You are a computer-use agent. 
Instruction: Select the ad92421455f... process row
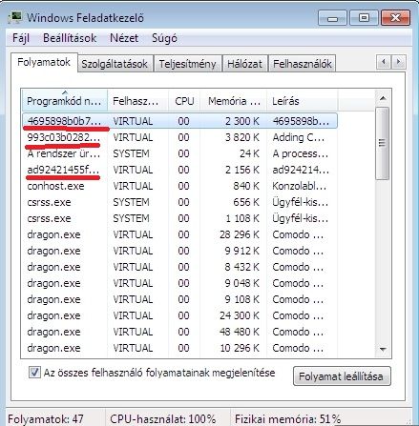(179, 170)
